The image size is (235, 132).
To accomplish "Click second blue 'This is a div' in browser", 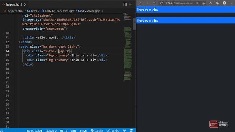I will click(x=147, y=21).
